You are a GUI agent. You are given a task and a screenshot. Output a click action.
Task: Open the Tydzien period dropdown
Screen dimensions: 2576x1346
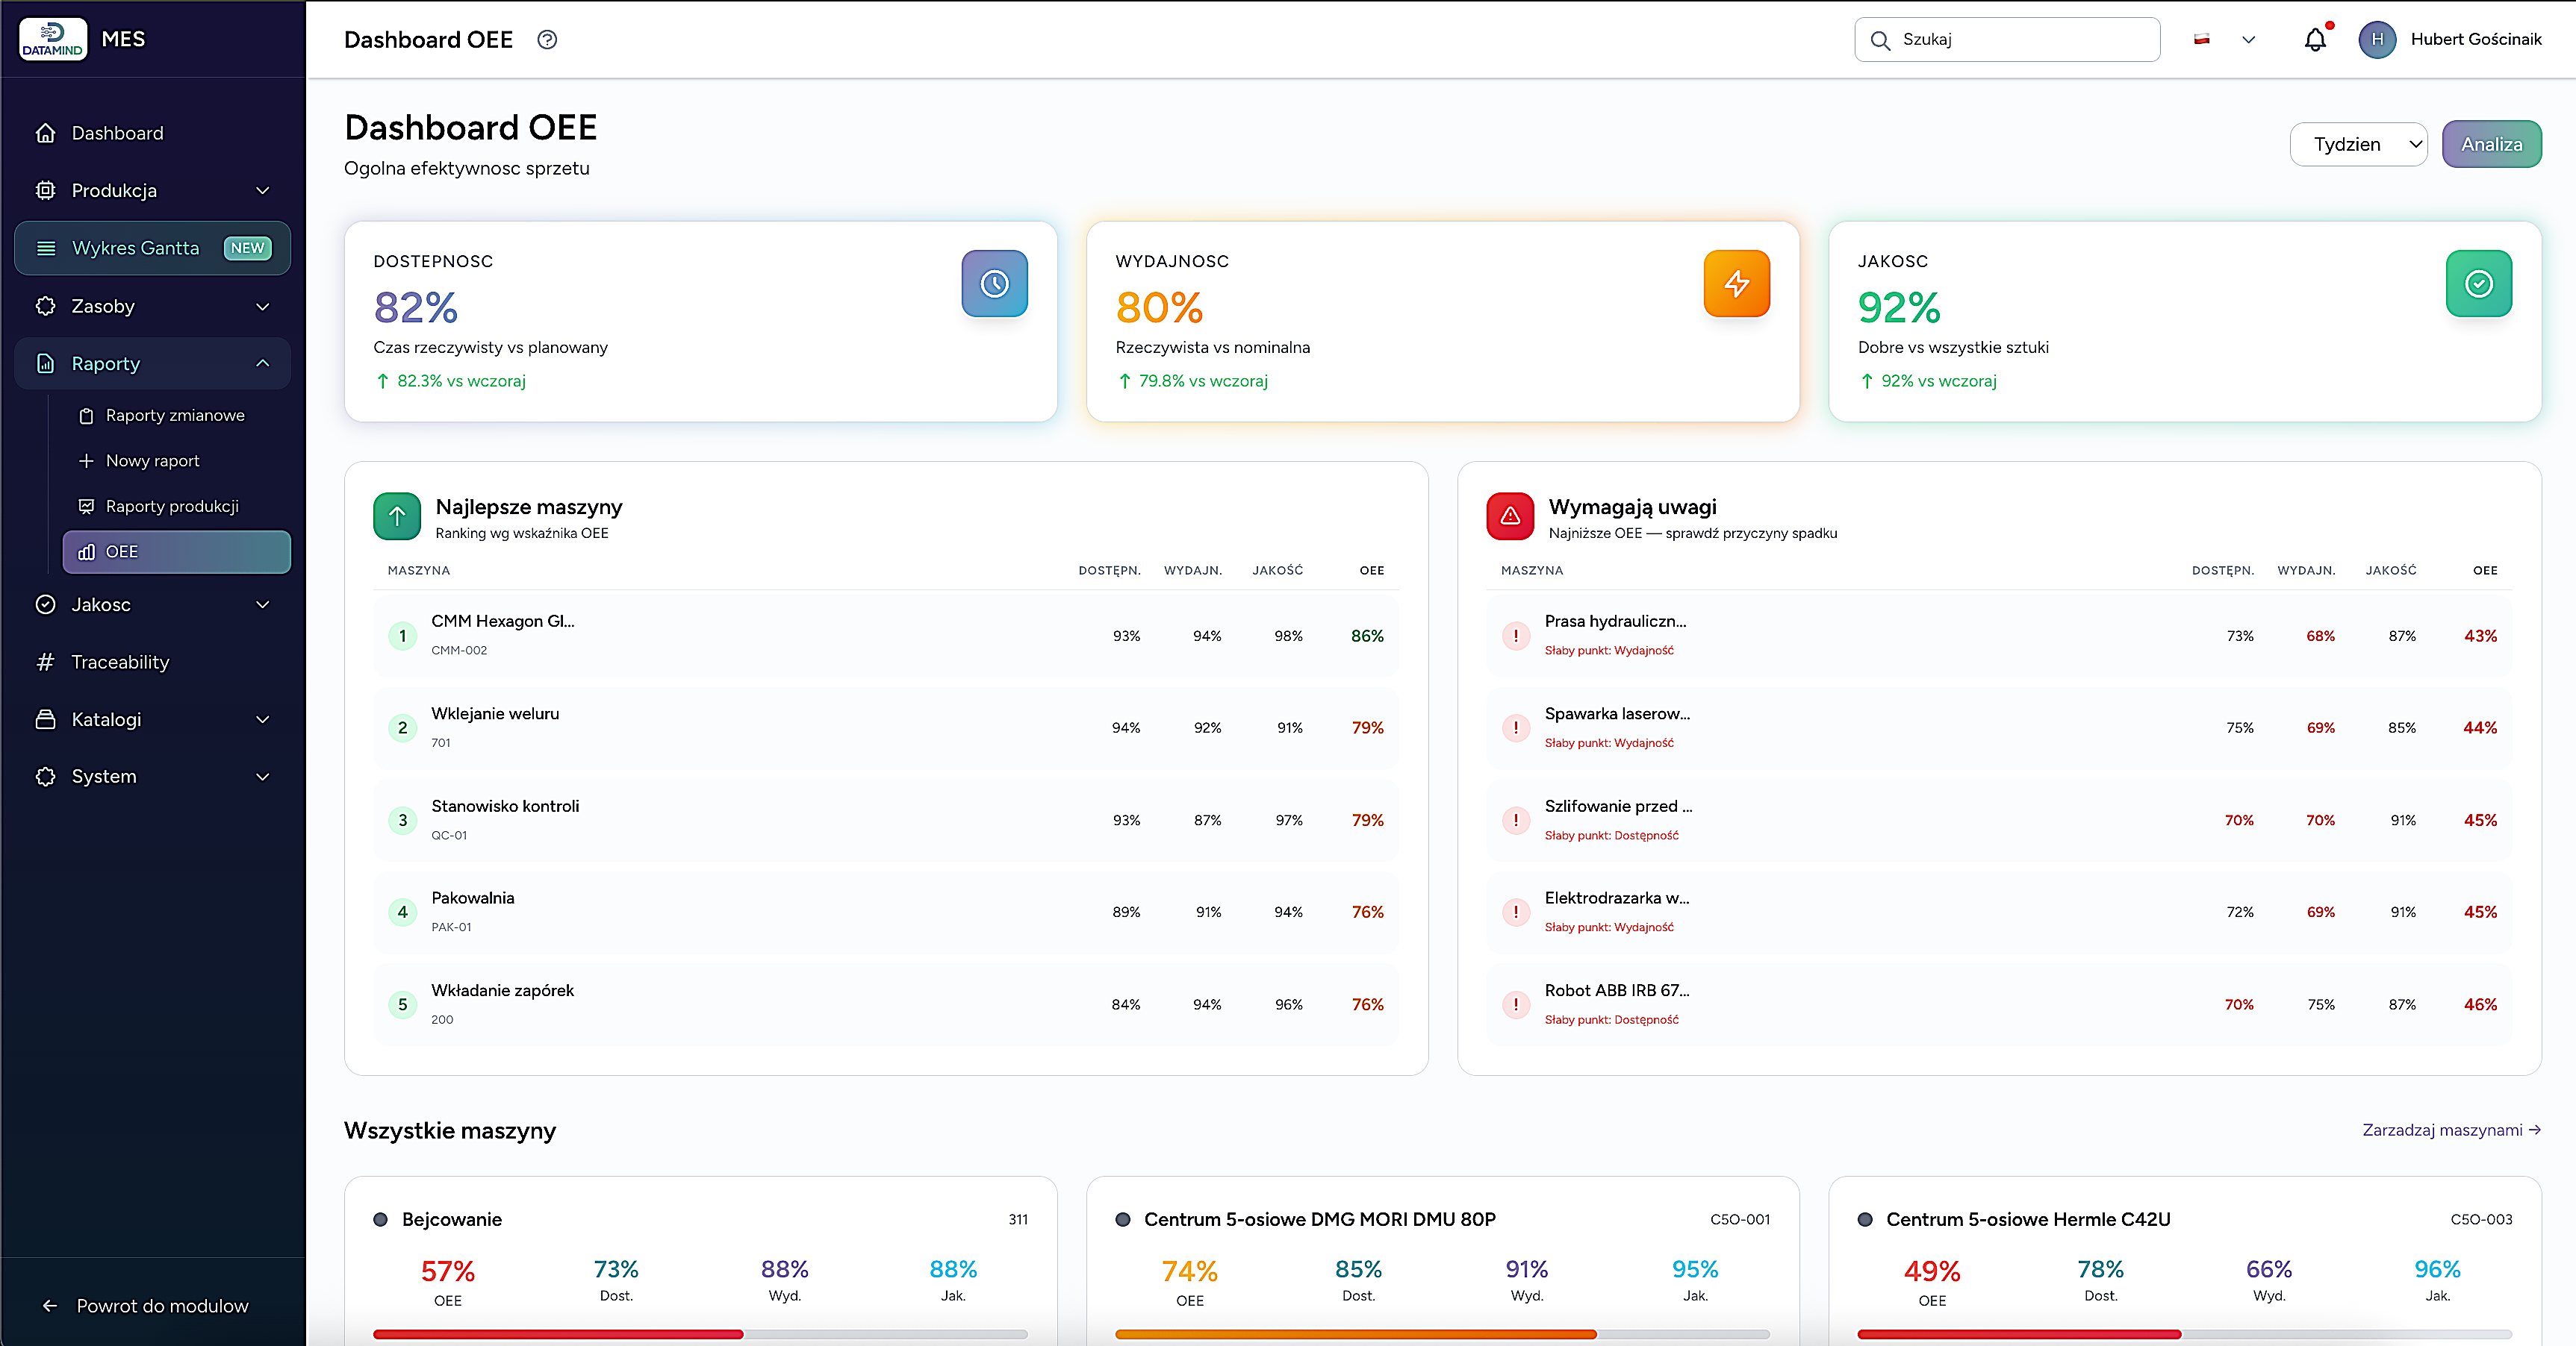(2358, 144)
